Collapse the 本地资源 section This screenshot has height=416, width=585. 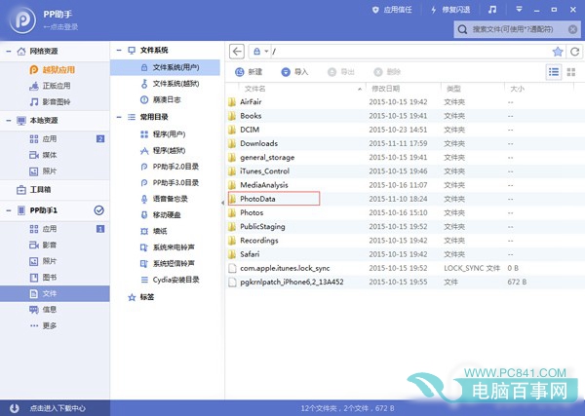(x=9, y=121)
